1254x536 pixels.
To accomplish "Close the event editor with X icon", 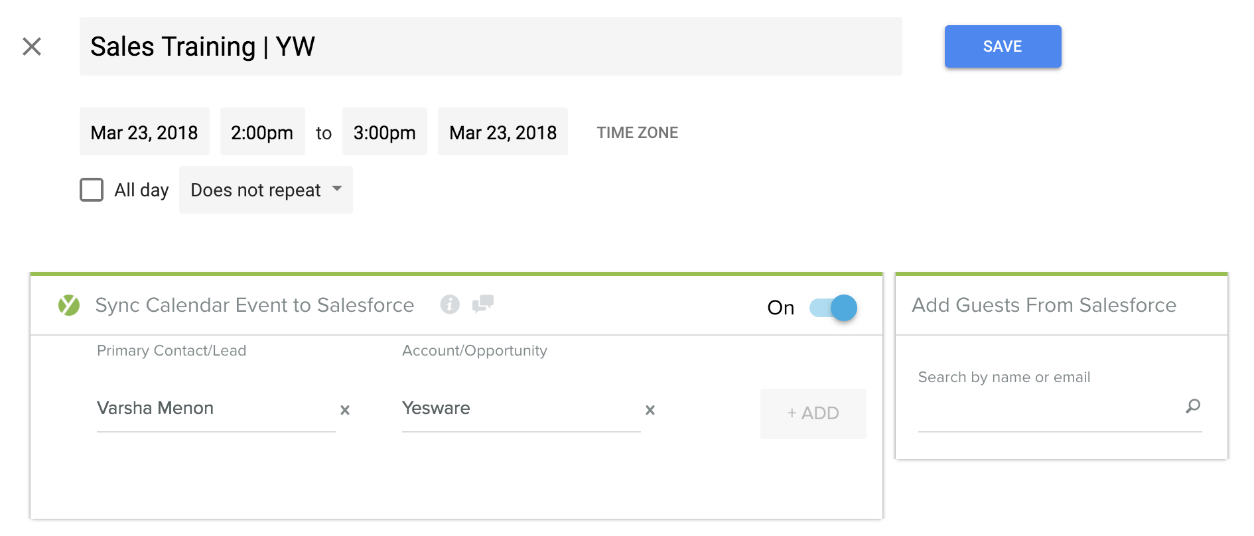I will pyautogui.click(x=32, y=46).
